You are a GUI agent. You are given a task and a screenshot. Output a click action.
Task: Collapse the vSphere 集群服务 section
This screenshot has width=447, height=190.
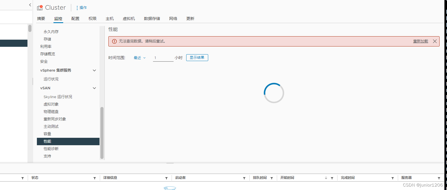[94, 70]
